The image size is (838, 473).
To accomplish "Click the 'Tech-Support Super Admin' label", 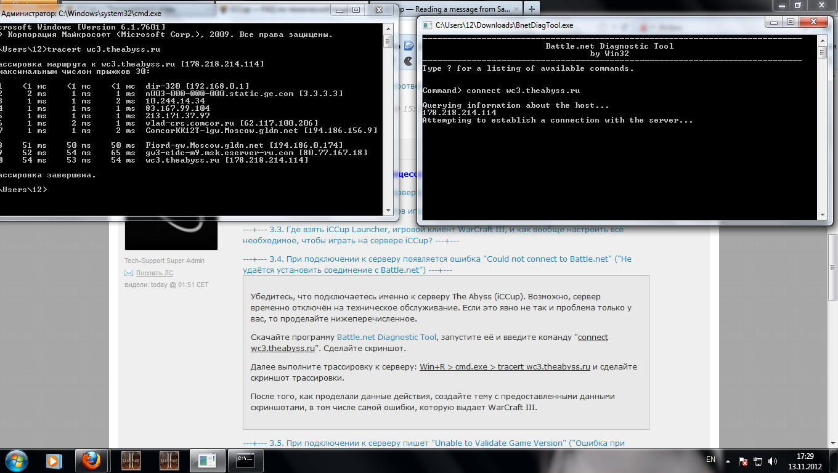I will (x=165, y=261).
